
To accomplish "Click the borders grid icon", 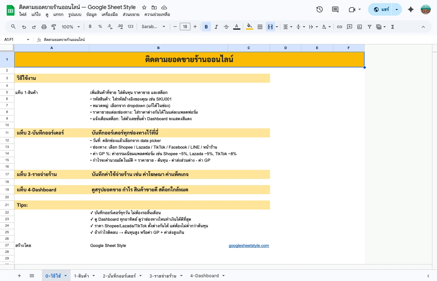I will [x=260, y=27].
